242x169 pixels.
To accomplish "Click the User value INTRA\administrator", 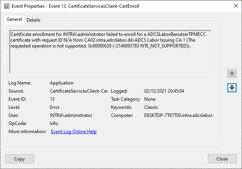I will [71, 115].
